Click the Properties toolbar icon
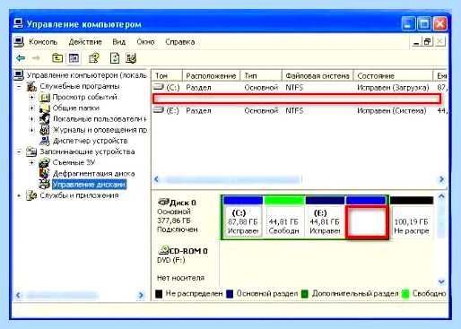The width and height of the screenshot is (461, 329). click(x=94, y=58)
